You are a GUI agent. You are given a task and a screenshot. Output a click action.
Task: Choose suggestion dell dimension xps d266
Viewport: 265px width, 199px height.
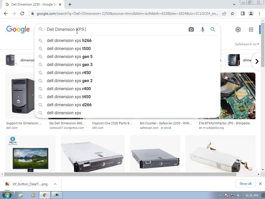tap(127, 105)
